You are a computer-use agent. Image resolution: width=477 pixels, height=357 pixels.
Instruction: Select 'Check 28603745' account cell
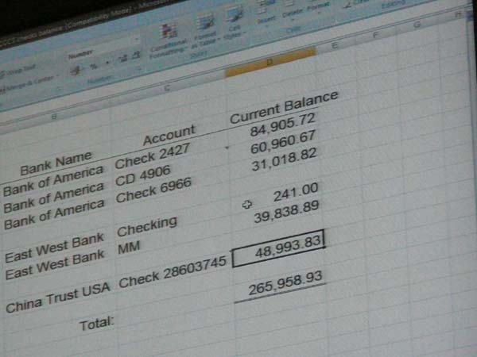coord(173,272)
